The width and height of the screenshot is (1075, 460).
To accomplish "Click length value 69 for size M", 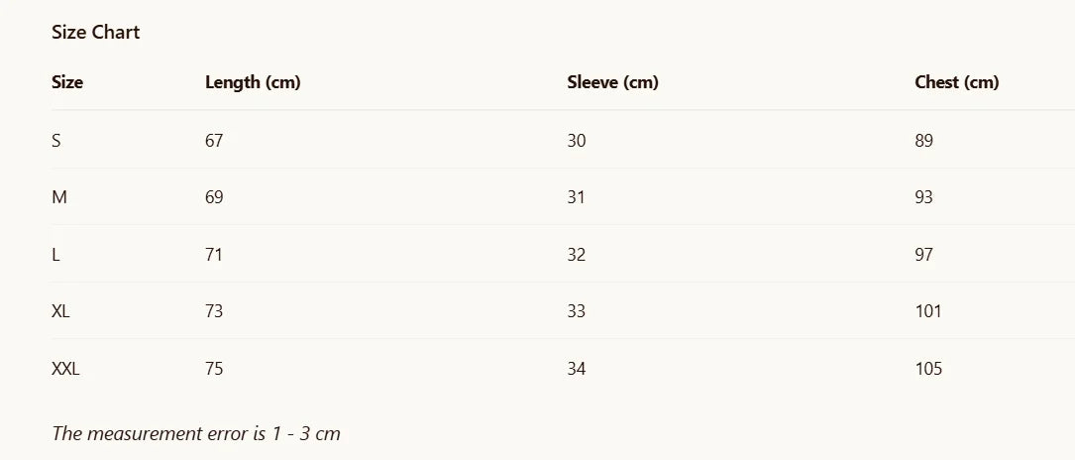I will point(214,197).
